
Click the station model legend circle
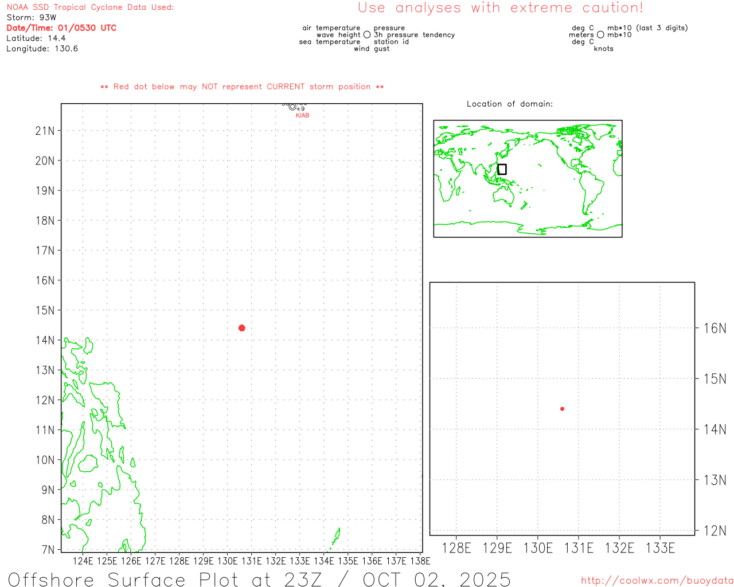[x=367, y=35]
